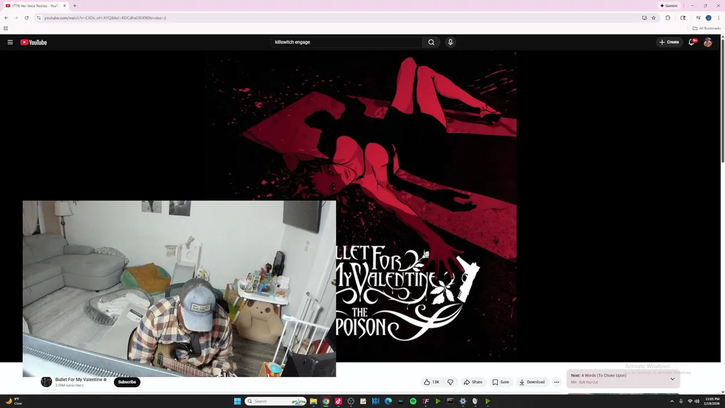Viewport: 725px width, 408px height.
Task: Go to the YouTube home logo
Action: pos(33,42)
